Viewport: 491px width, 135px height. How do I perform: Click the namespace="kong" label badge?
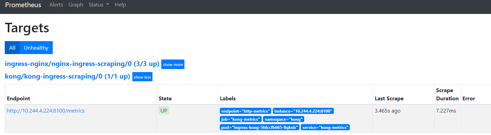(x=283, y=119)
